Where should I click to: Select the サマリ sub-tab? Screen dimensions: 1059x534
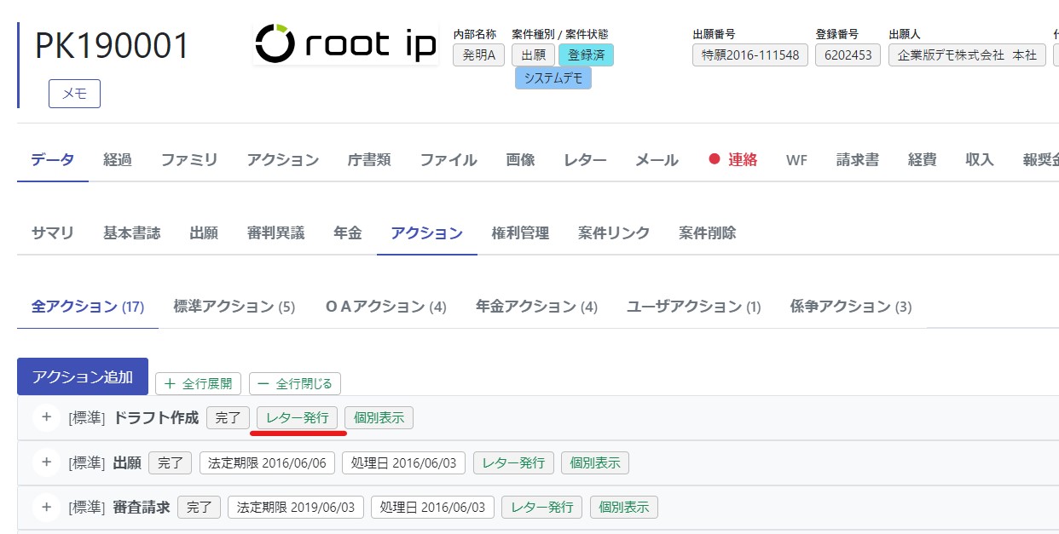pos(53,233)
